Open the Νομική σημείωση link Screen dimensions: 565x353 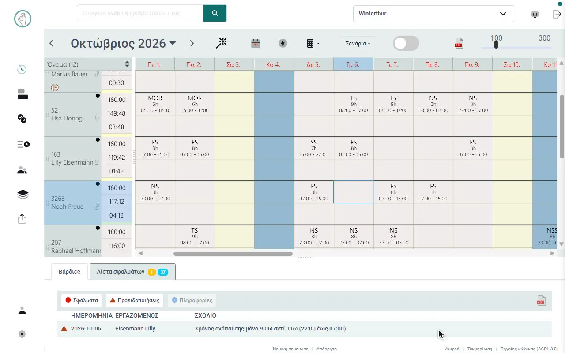(x=290, y=349)
